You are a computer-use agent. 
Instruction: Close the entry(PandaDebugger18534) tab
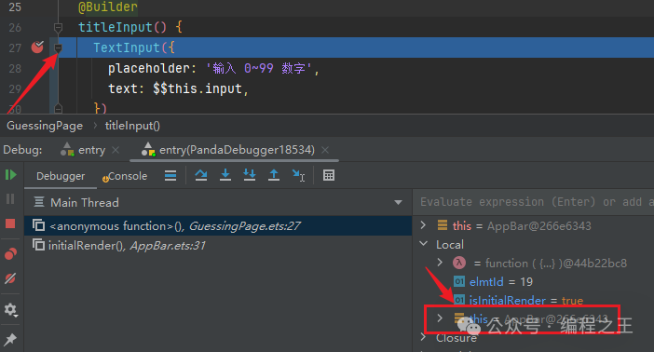click(325, 150)
